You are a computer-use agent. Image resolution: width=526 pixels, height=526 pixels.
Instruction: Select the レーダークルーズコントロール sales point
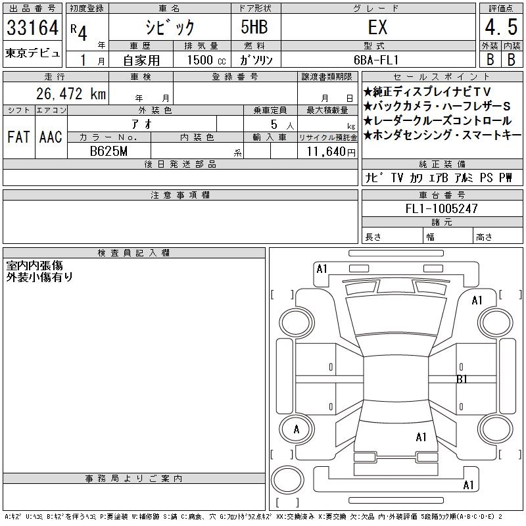tap(437, 121)
